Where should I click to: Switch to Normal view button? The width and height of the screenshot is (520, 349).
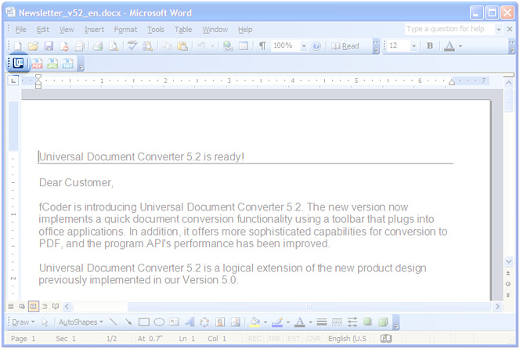[x=11, y=306]
